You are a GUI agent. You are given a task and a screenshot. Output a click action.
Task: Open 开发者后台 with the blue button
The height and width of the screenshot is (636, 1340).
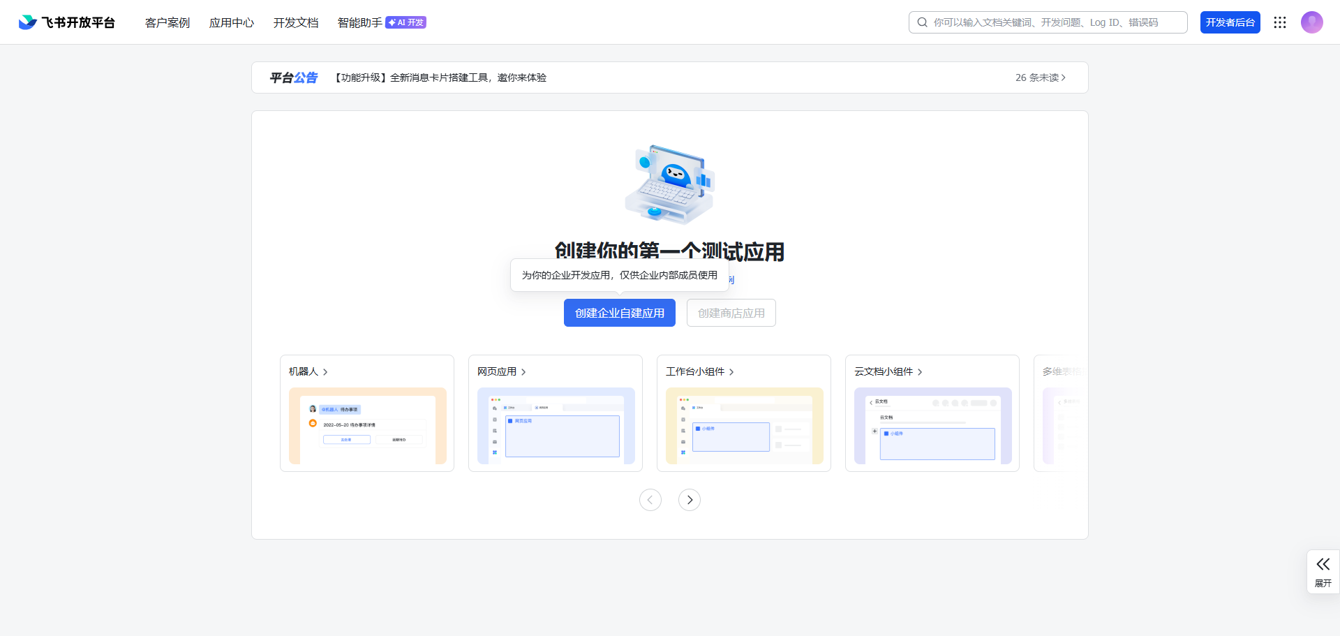[x=1230, y=22]
